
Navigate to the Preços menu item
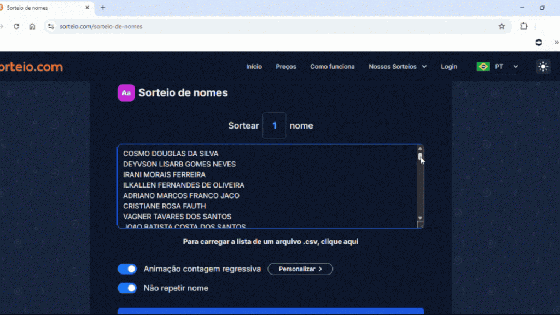286,67
